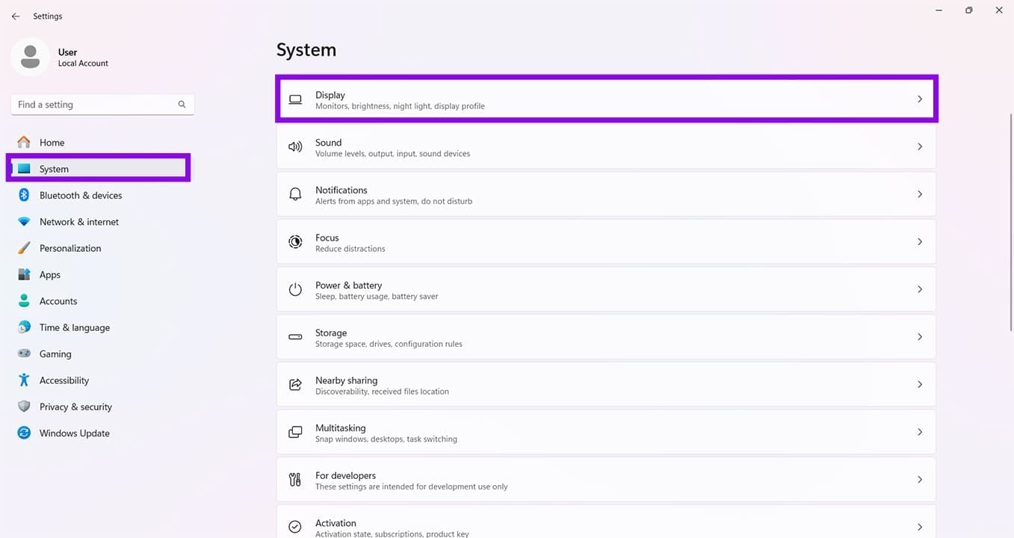Expand Display settings via its chevron
This screenshot has width=1014, height=538.
pos(920,99)
